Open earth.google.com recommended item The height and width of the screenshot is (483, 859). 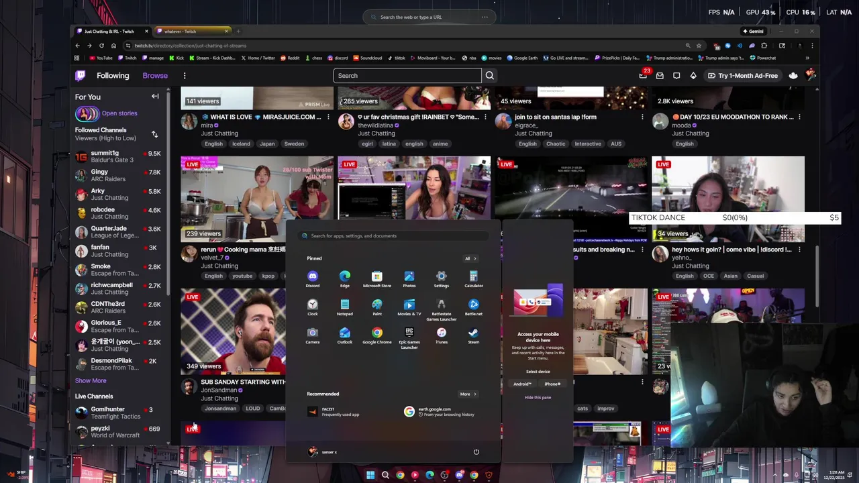[x=440, y=411]
